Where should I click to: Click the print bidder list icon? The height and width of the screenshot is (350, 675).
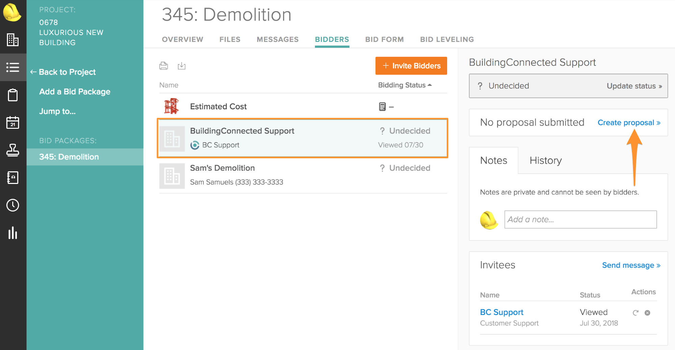pos(163,66)
